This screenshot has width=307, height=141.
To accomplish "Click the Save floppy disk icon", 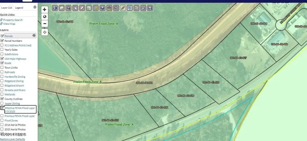I will (x=150, y=8).
